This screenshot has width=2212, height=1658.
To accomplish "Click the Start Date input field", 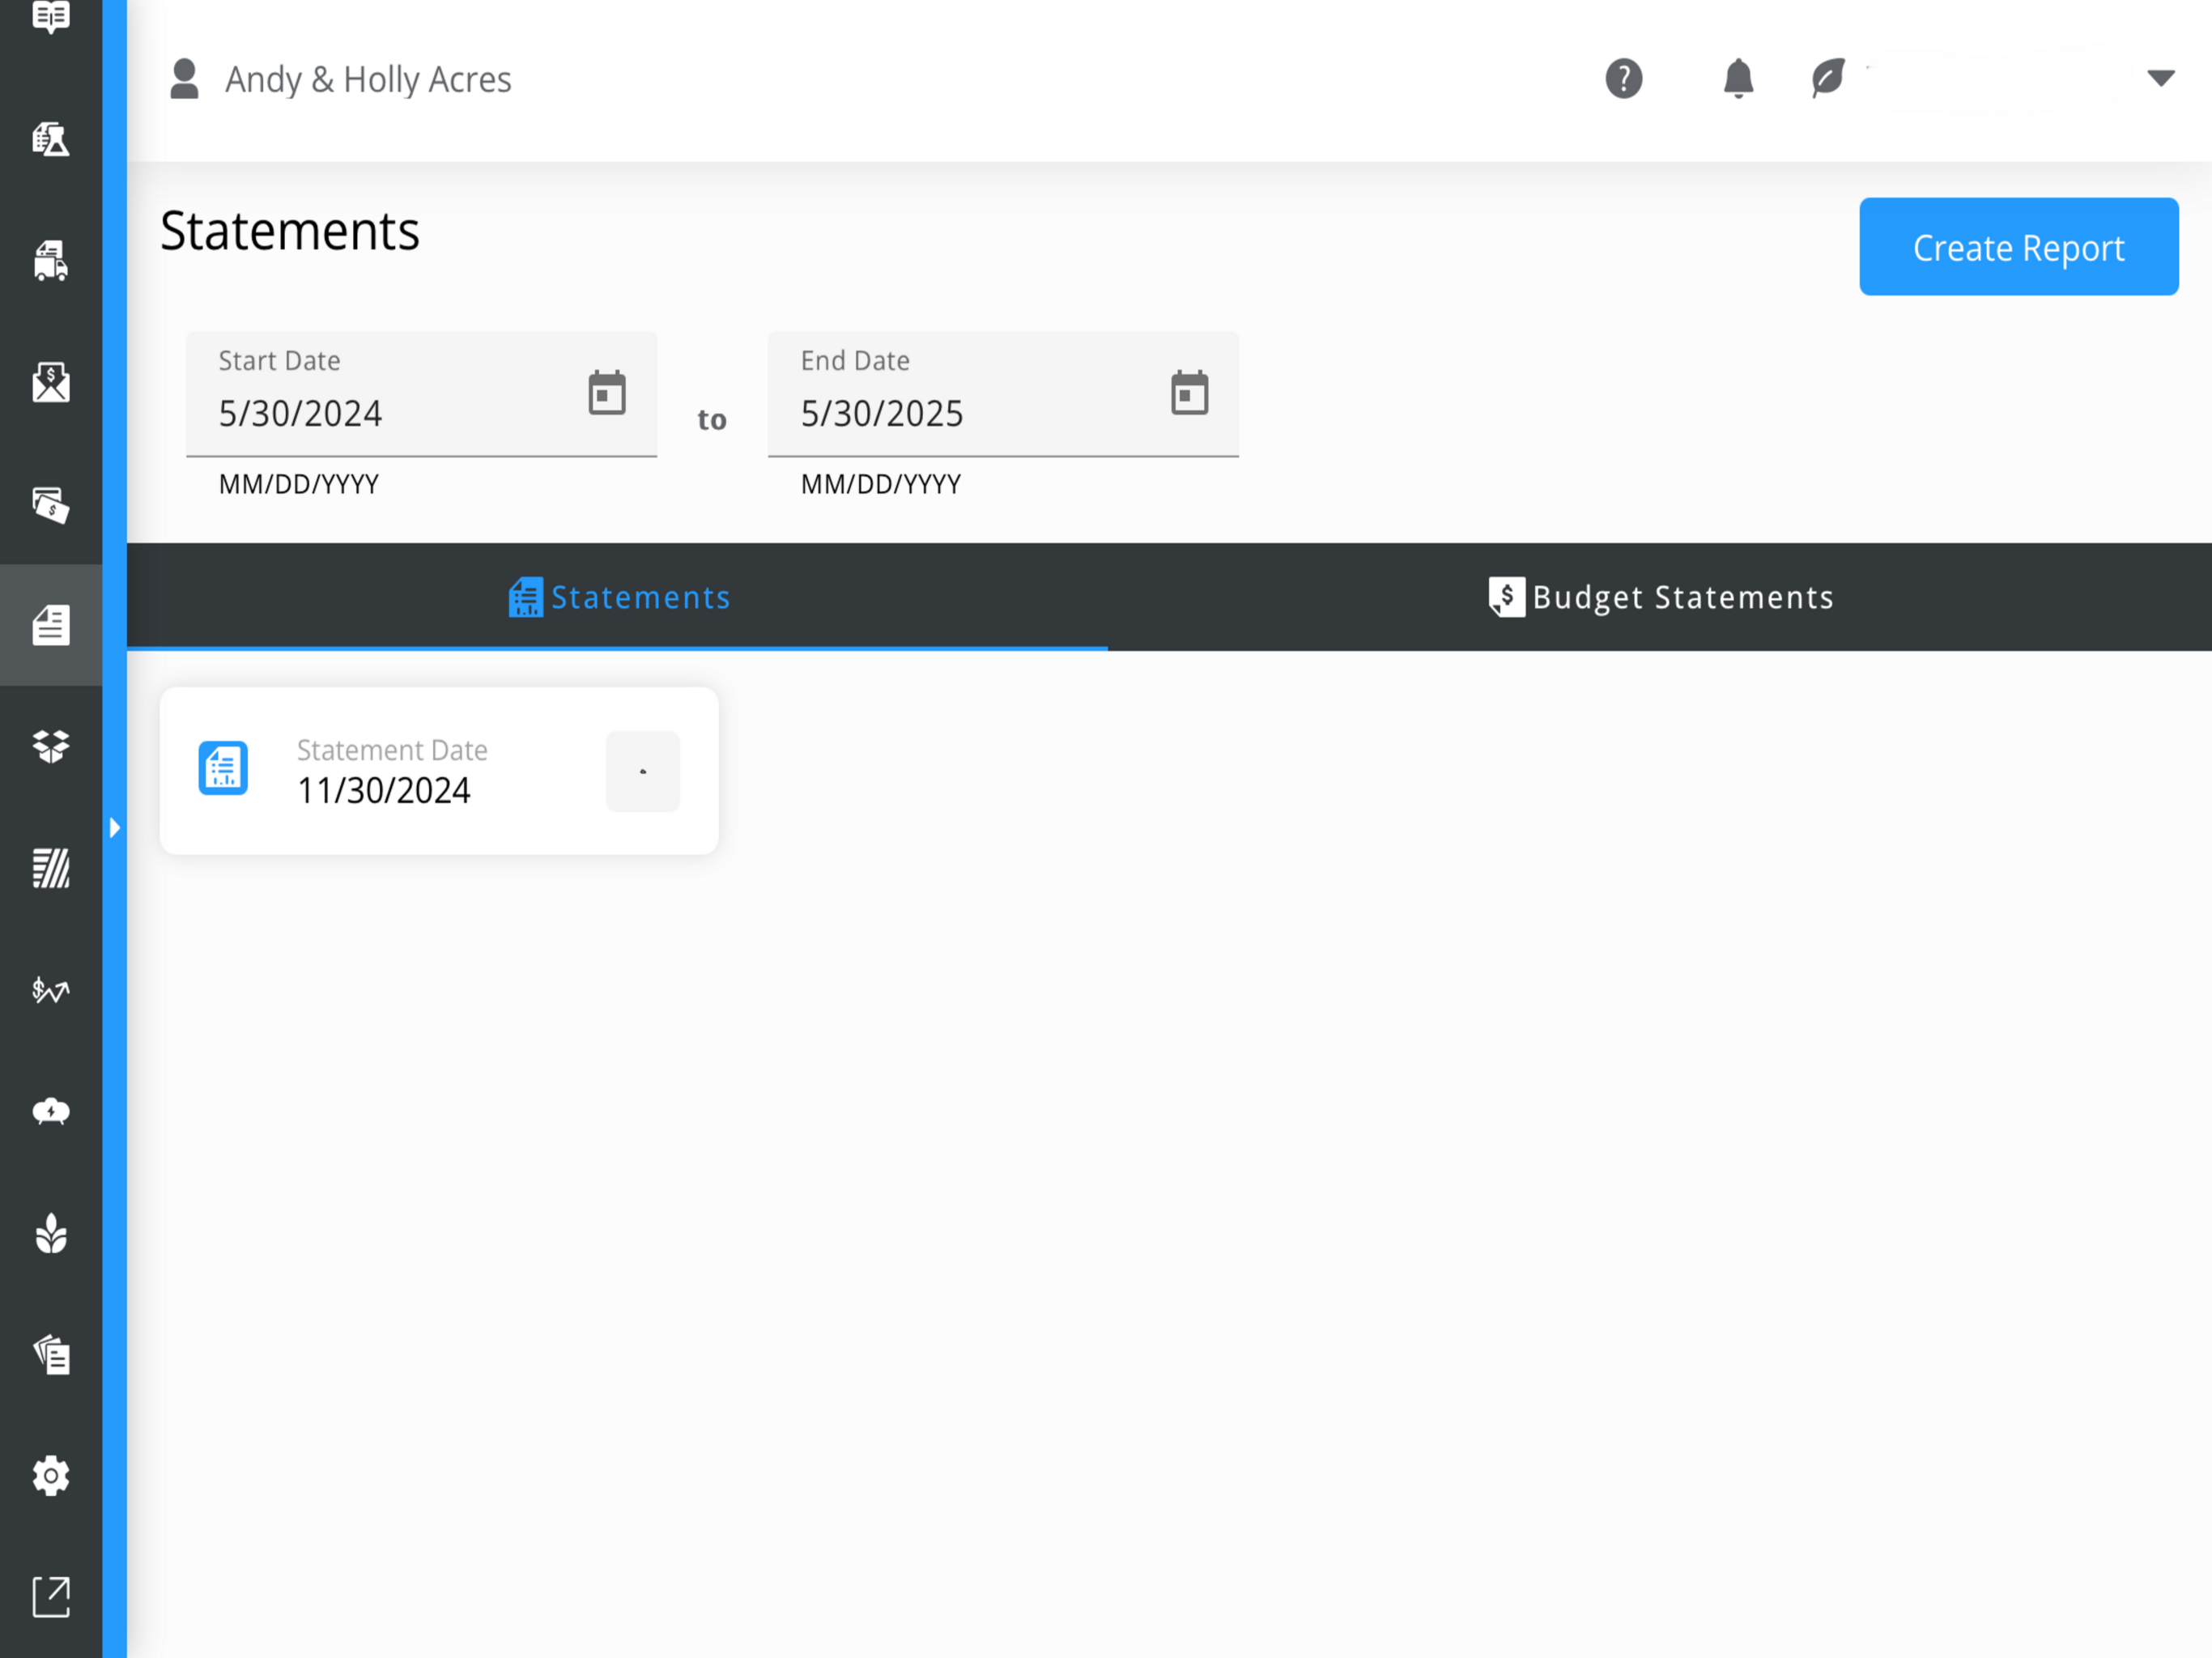I will tap(421, 394).
